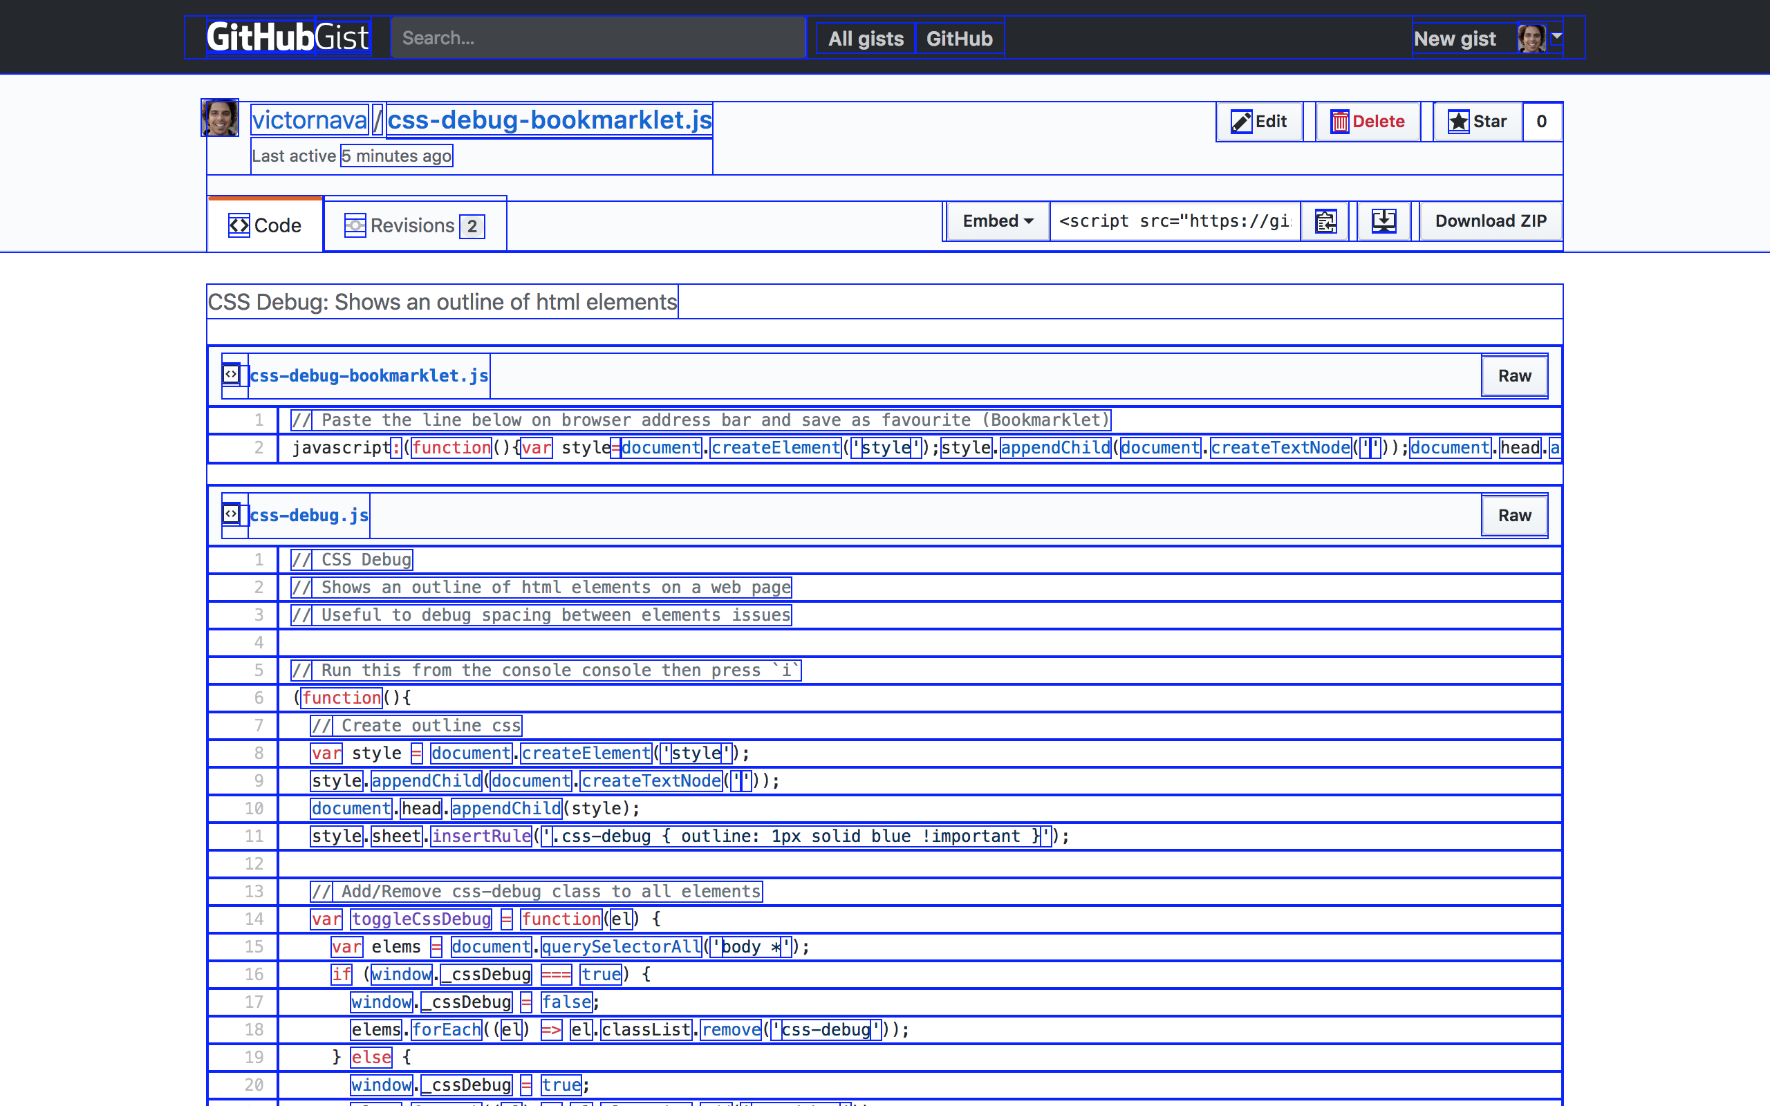
Task: Click the pencil icon on Edit
Action: 1241,122
